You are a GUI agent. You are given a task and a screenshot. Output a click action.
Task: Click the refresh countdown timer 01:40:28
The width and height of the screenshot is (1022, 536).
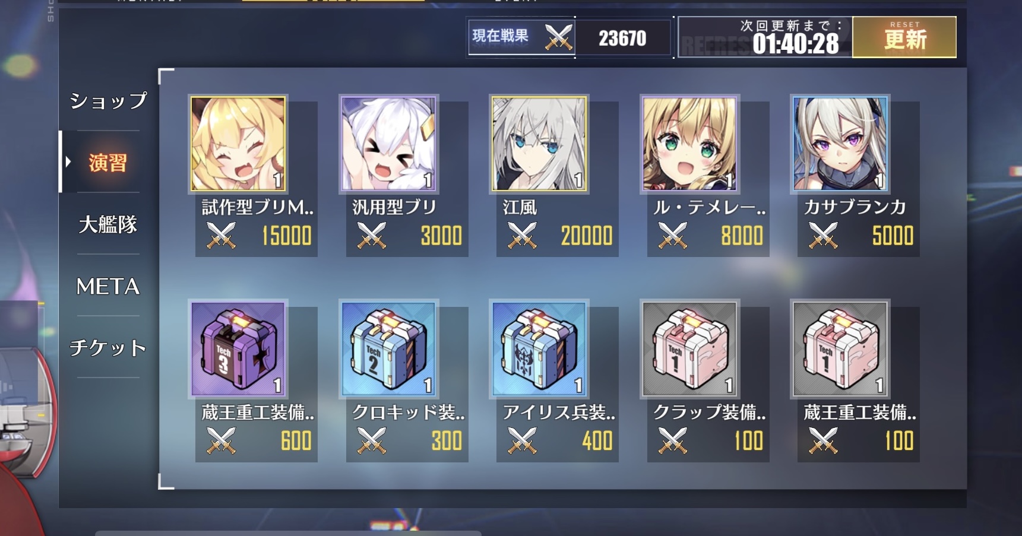tap(796, 44)
